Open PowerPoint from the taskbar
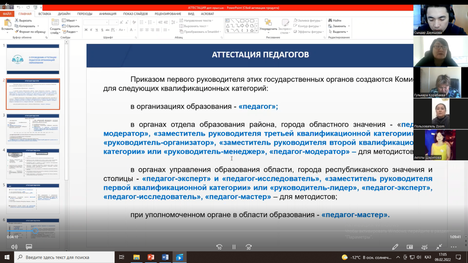The image size is (468, 263). coord(151,257)
